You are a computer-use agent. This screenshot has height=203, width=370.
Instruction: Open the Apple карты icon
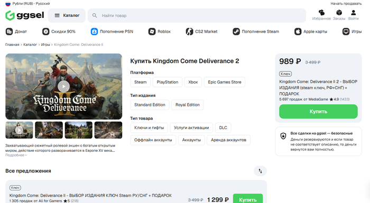(x=298, y=31)
